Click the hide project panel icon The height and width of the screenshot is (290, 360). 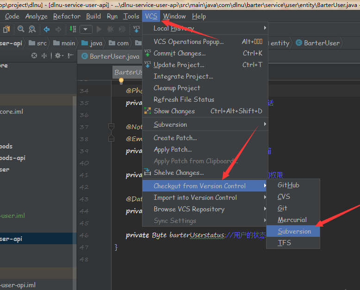pyautogui.click(x=71, y=56)
